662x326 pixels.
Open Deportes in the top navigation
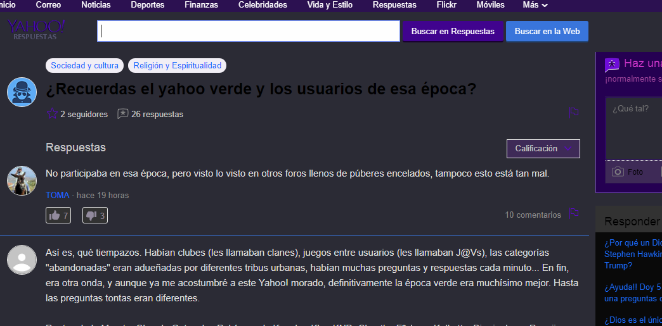(147, 5)
